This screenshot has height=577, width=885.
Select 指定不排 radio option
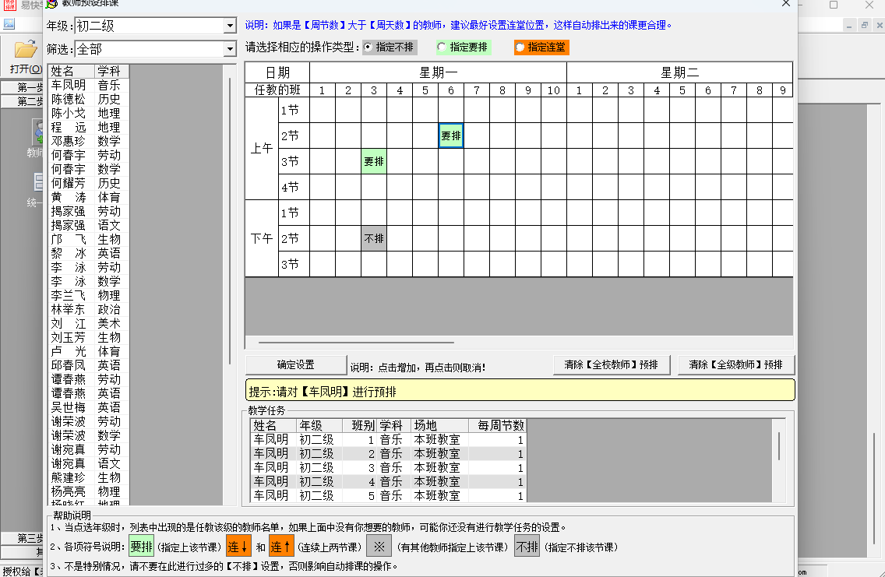390,47
